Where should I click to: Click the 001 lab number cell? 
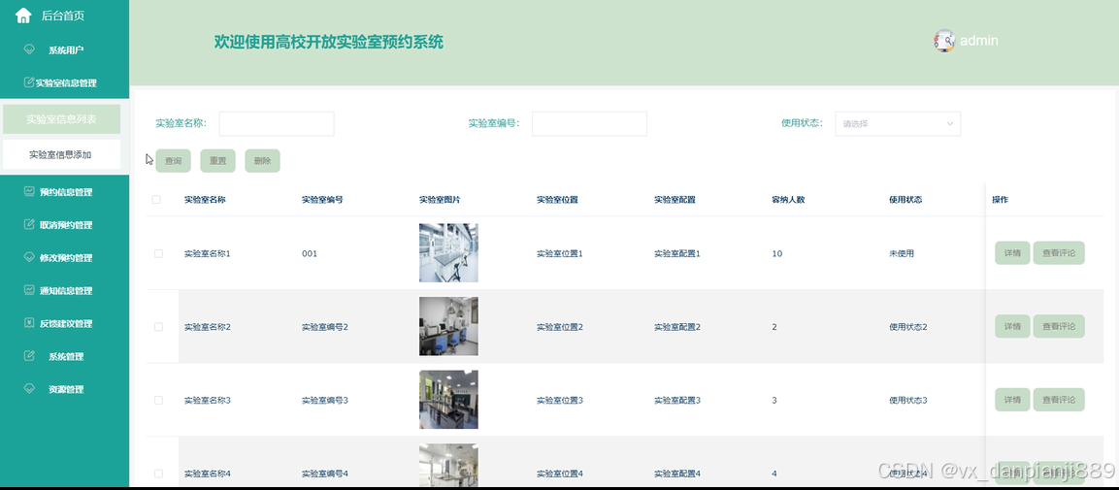pos(310,253)
